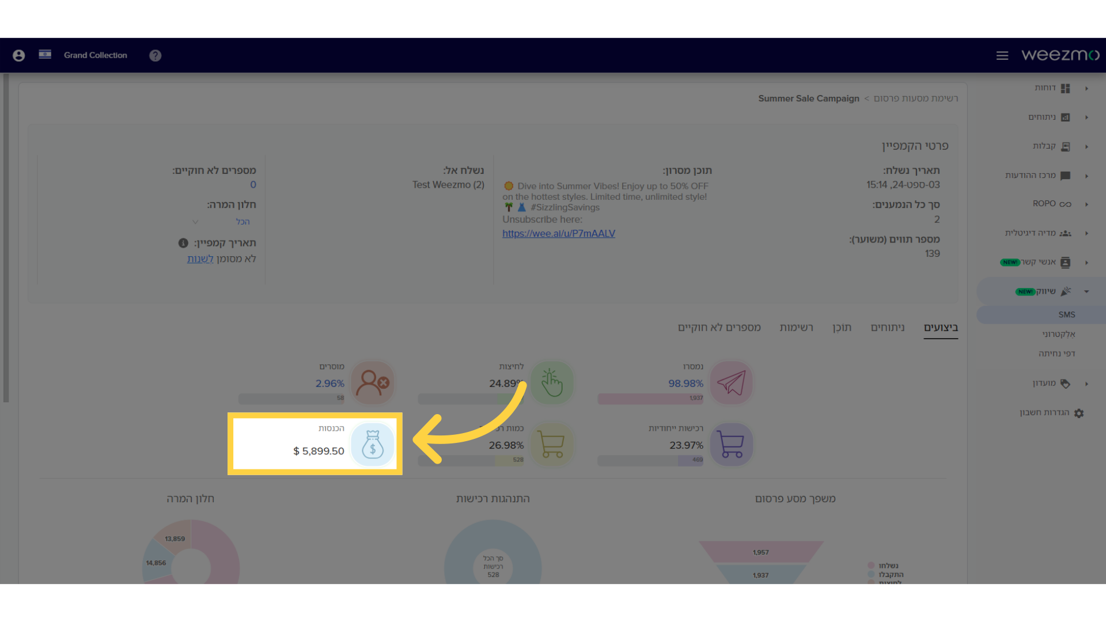Image resolution: width=1106 pixels, height=622 pixels.
Task: Click the ROPO infinity icon
Action: [1065, 204]
